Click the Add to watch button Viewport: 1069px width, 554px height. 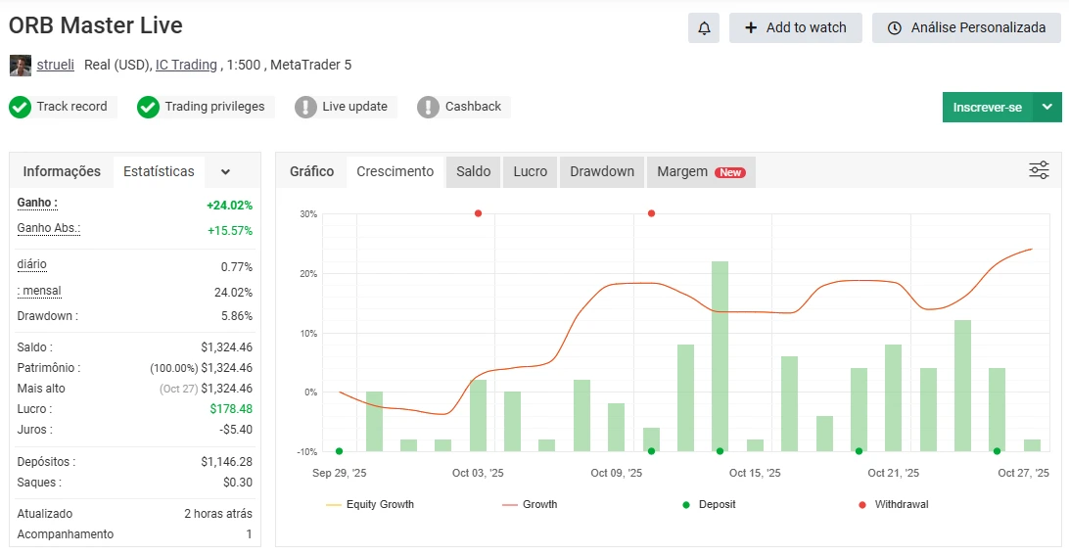pyautogui.click(x=795, y=28)
